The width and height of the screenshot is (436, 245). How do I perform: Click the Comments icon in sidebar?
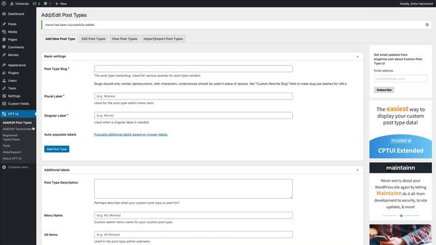click(x=4, y=47)
